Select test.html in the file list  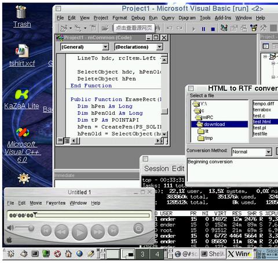[x=265, y=122]
